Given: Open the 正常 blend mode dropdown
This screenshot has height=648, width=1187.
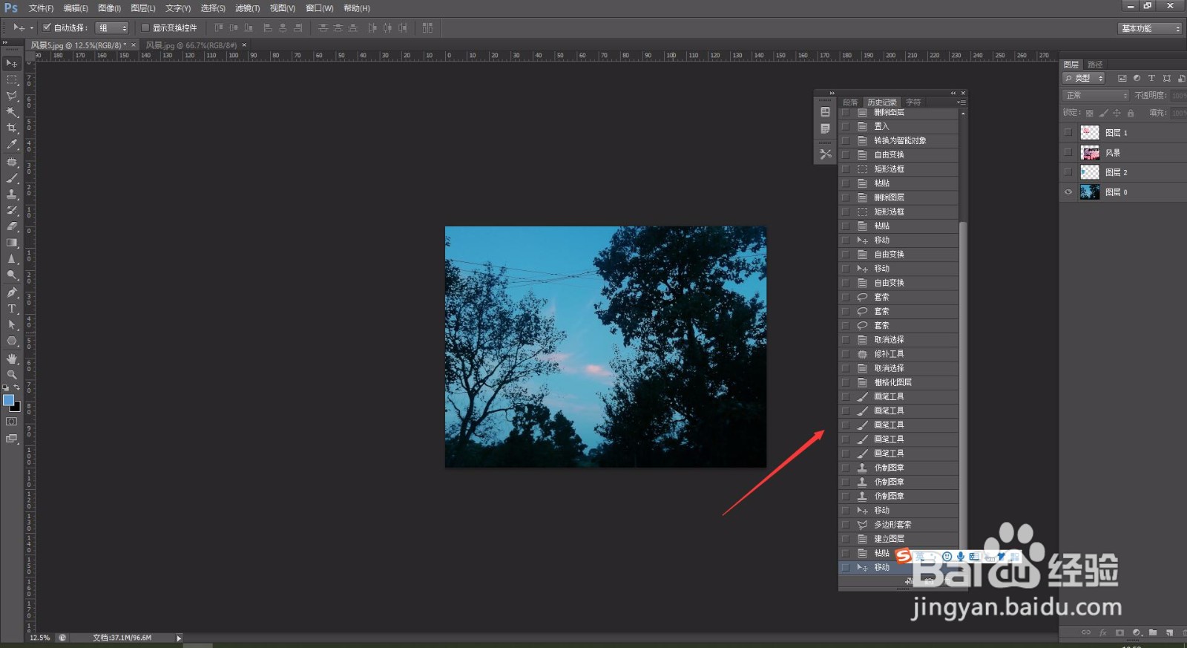Looking at the screenshot, I should [1096, 96].
